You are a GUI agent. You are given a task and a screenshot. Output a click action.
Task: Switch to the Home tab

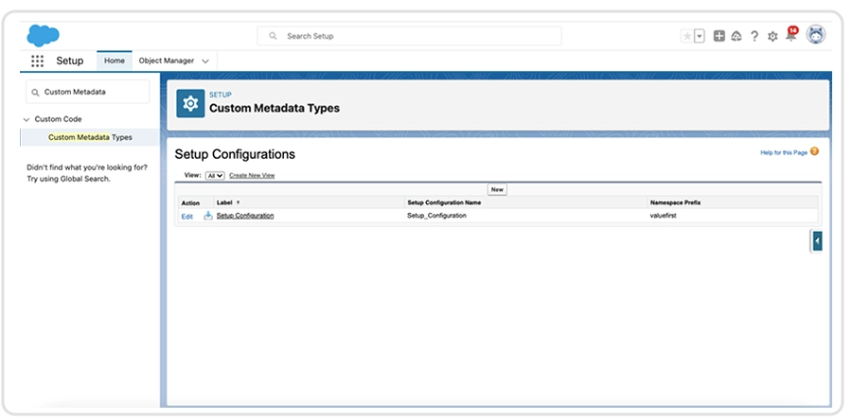click(x=115, y=61)
